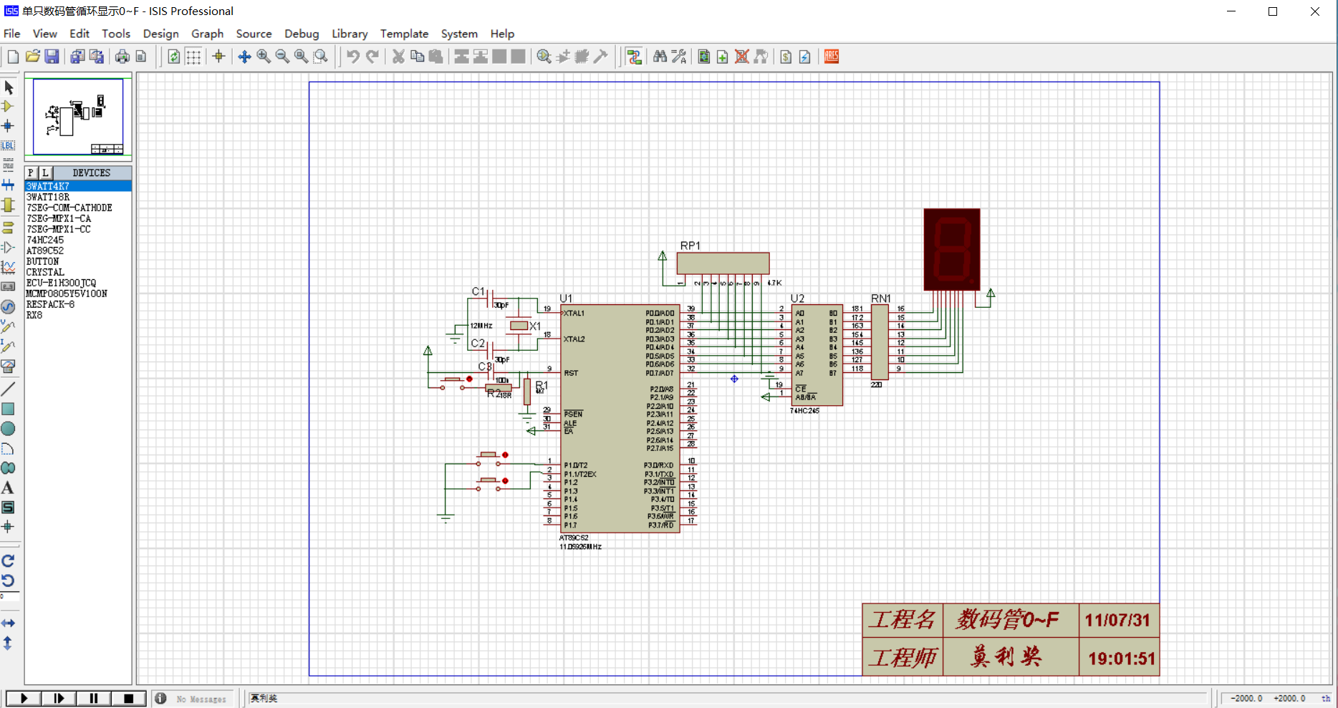
Task: Click the Mirror horizontally (X-mirror) icon
Action: pyautogui.click(x=8, y=623)
